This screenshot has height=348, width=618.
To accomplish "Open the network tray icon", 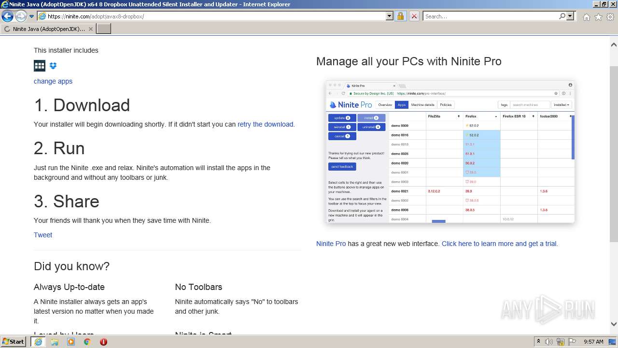I will tap(561, 342).
